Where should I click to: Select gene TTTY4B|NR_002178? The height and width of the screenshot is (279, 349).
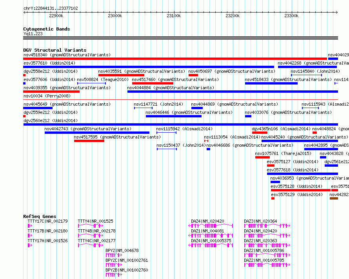pos(96,231)
